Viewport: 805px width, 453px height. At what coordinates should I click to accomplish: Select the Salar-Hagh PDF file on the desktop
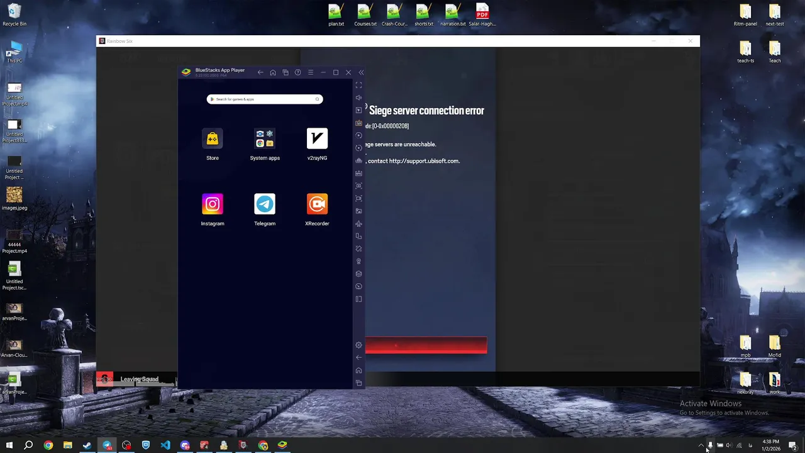(482, 15)
